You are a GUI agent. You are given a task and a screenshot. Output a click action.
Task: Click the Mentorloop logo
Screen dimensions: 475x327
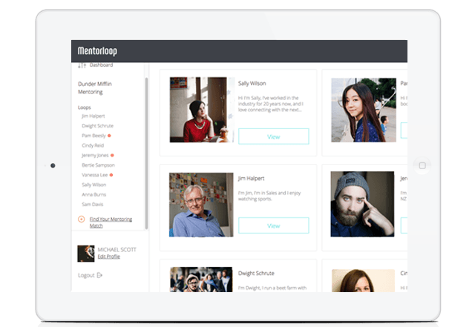[x=97, y=51]
